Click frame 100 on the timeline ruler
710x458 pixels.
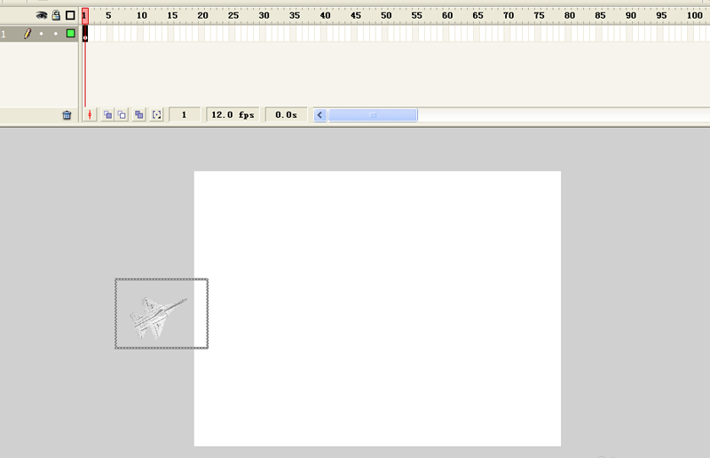(695, 15)
